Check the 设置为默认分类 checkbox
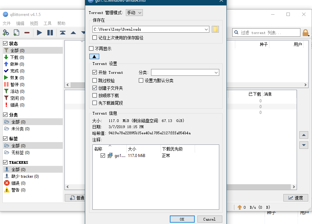 coord(141,80)
